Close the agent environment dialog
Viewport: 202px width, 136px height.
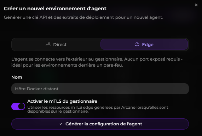(x=196, y=5)
